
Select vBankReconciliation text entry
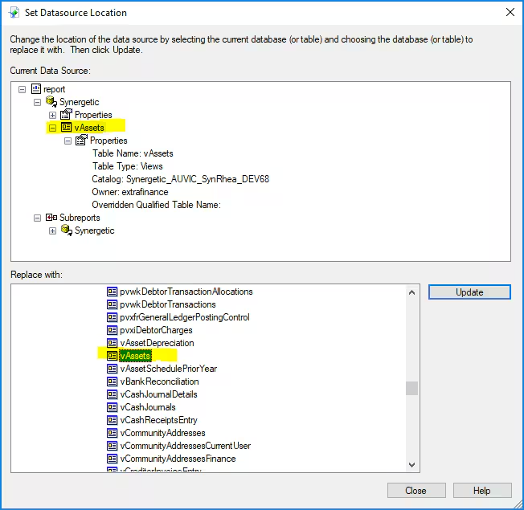pos(159,381)
